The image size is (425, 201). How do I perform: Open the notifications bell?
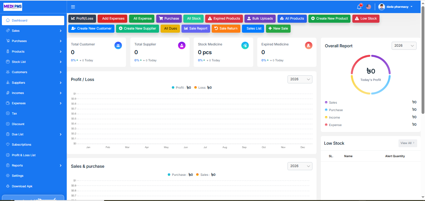(359, 7)
